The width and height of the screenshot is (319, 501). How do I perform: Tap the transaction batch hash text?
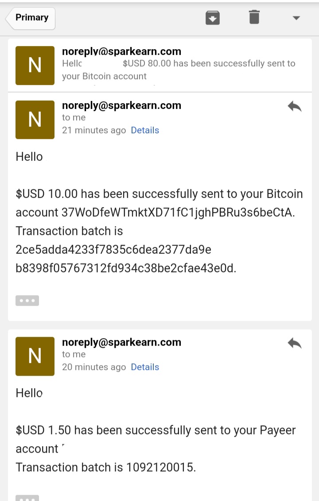[126, 259]
